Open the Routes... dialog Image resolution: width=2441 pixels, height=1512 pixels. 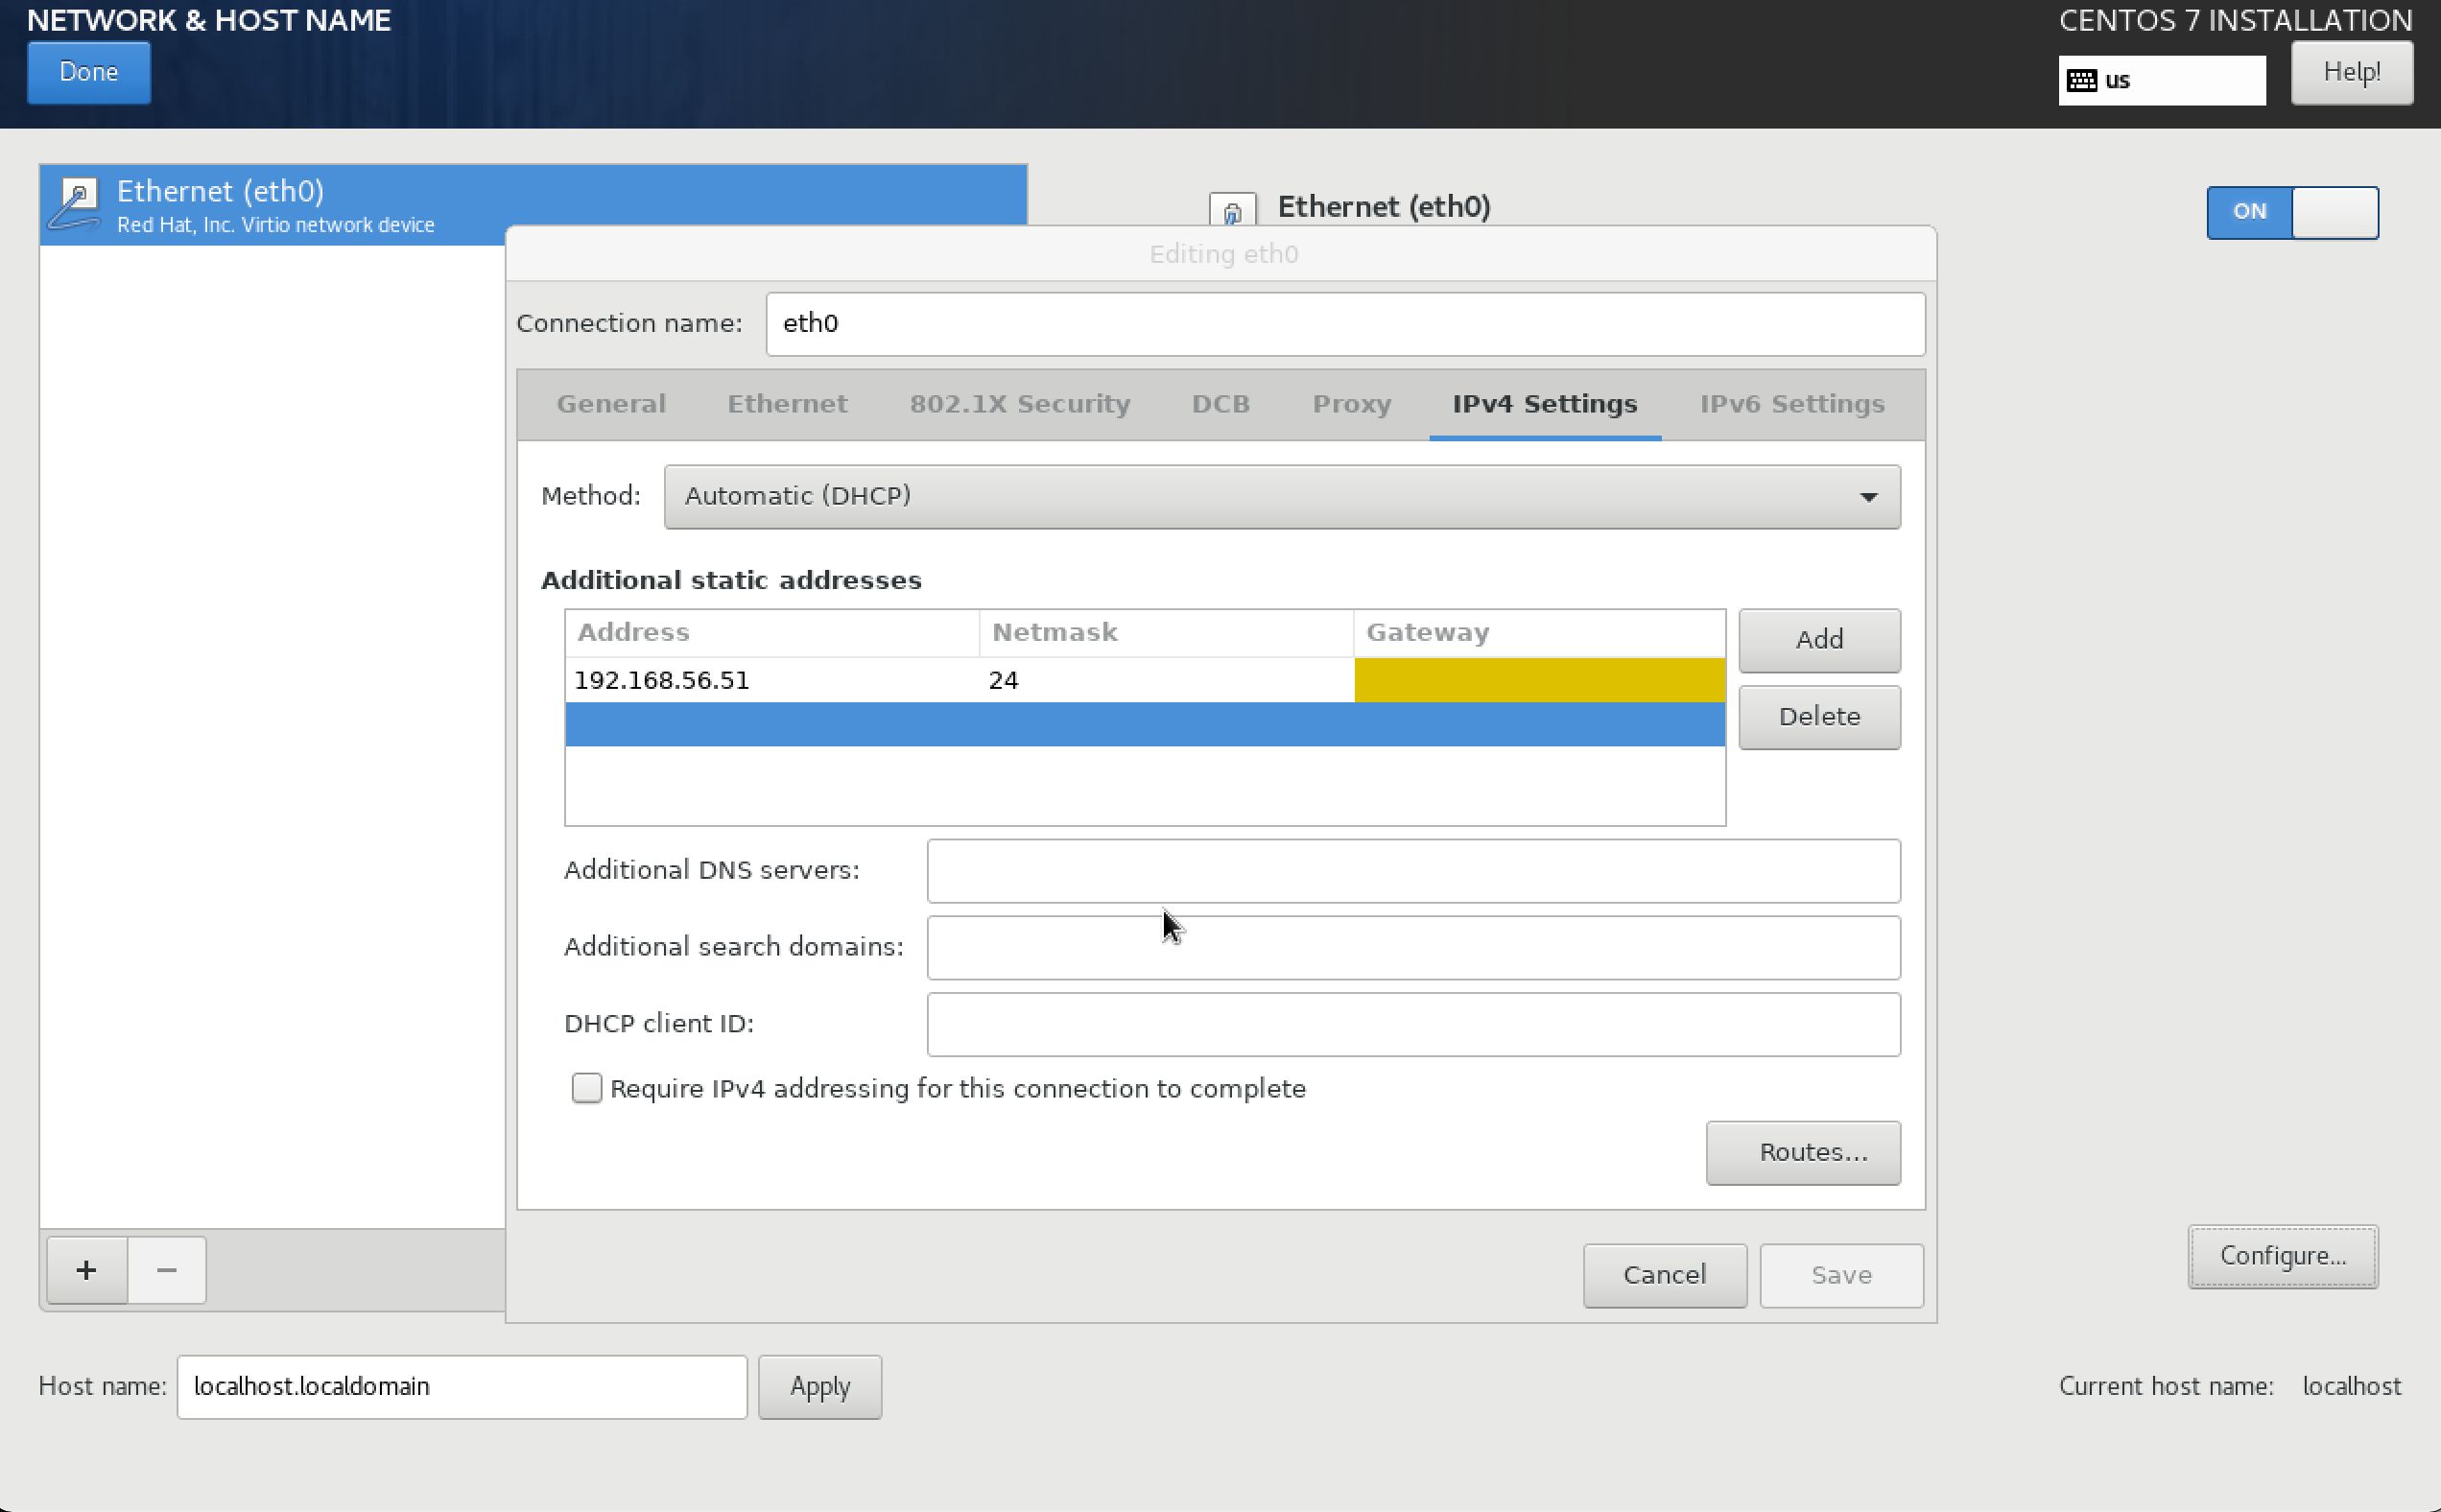1803,1152
